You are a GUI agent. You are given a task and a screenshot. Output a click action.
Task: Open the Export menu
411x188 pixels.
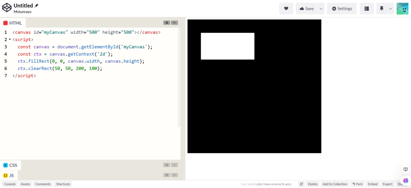pos(388,184)
